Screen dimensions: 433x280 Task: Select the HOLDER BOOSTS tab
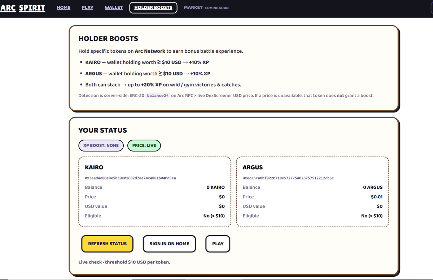click(153, 8)
